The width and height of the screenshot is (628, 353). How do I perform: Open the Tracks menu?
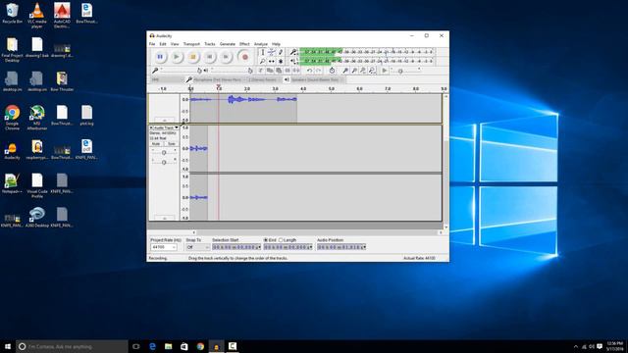[209, 44]
